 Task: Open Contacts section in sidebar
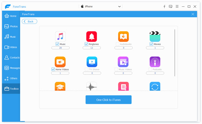tap(11, 58)
